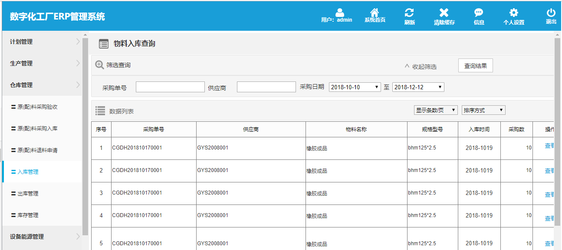
Task: Click the 退出 logout power icon
Action: (550, 13)
